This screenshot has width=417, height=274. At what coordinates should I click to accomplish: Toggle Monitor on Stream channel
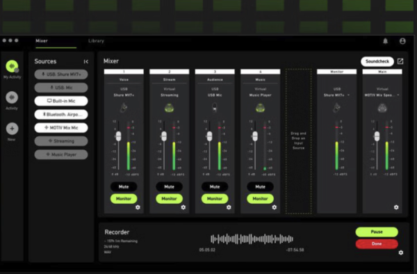coord(169,199)
